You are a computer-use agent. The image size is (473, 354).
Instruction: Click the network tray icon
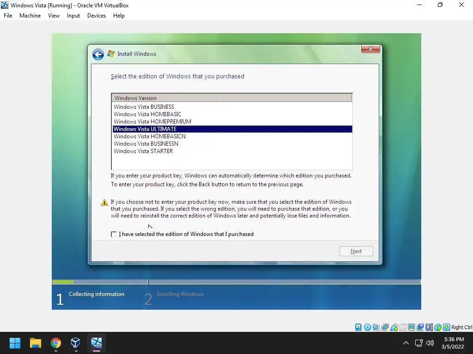click(418, 343)
